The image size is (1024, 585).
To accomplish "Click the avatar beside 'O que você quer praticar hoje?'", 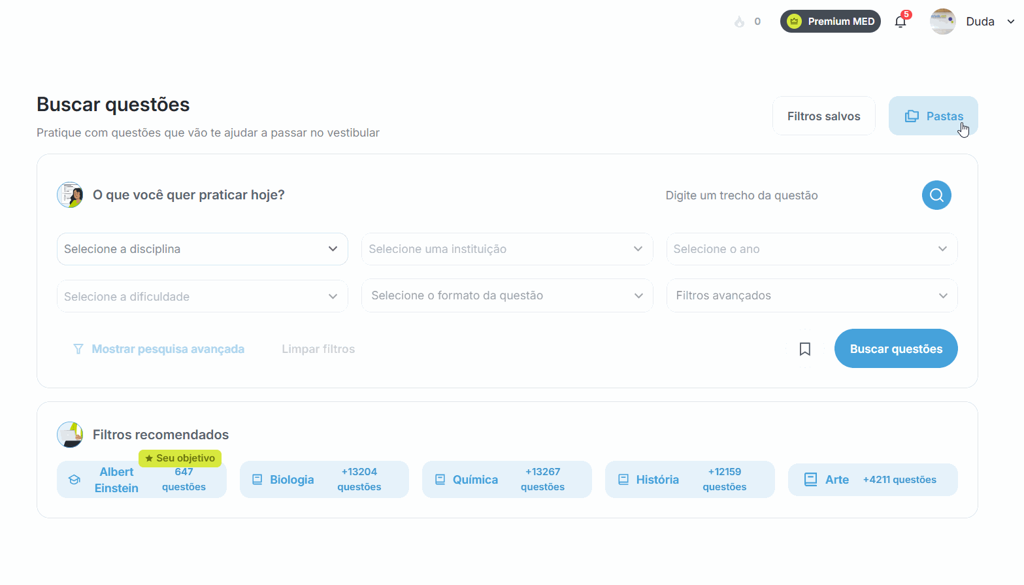I will tap(70, 195).
